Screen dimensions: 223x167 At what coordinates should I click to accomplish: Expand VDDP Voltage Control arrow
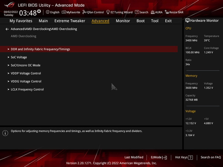9,73
